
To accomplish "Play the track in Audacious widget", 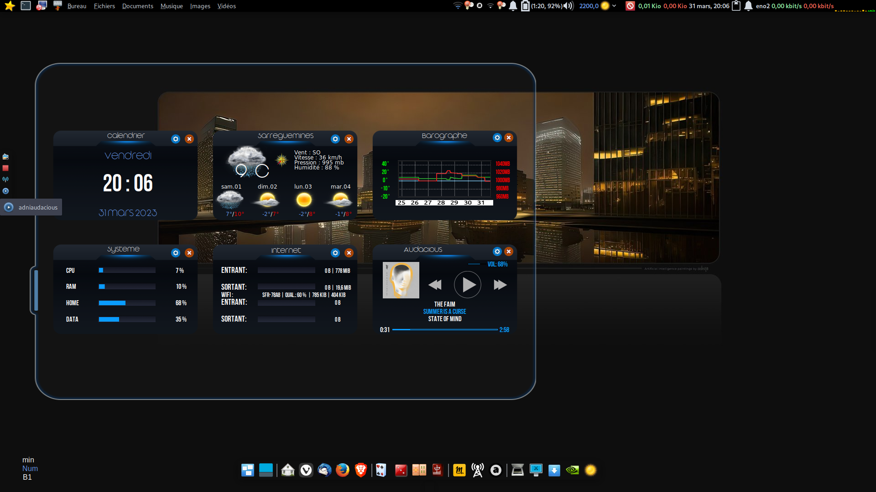I will 468,285.
